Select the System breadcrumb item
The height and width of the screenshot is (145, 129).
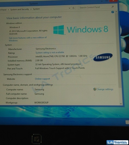36,9
